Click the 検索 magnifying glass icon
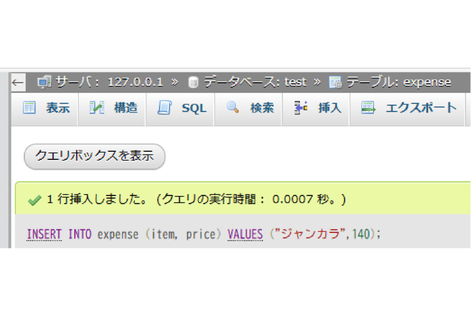471x314 pixels. coord(233,108)
